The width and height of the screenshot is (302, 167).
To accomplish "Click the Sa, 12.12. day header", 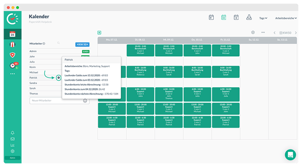I will [x=254, y=40].
